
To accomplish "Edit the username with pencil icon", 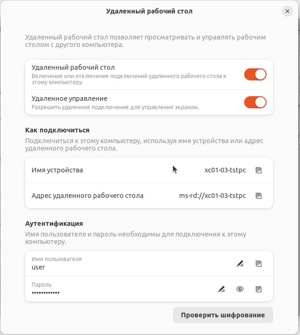I will (x=240, y=263).
